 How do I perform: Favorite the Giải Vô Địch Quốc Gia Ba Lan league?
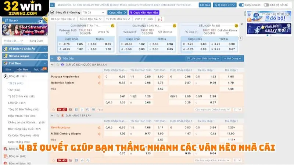point(58,65)
